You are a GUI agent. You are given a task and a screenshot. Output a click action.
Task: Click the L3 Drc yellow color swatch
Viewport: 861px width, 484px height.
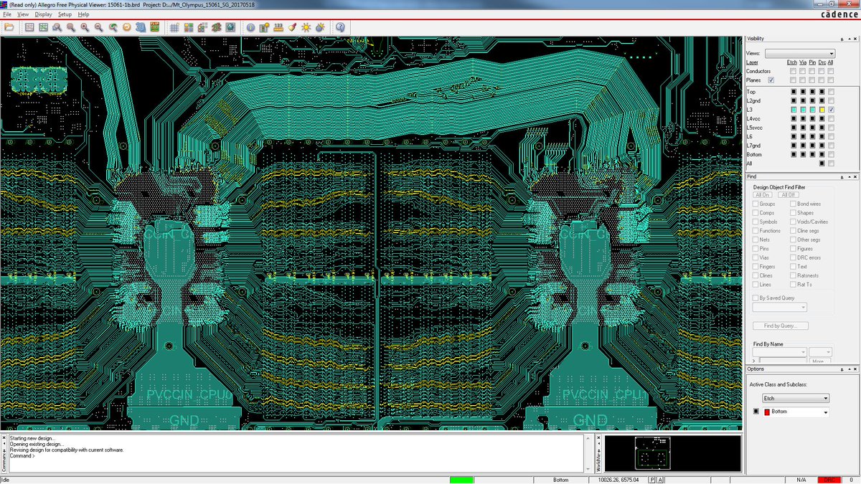pyautogui.click(x=822, y=110)
